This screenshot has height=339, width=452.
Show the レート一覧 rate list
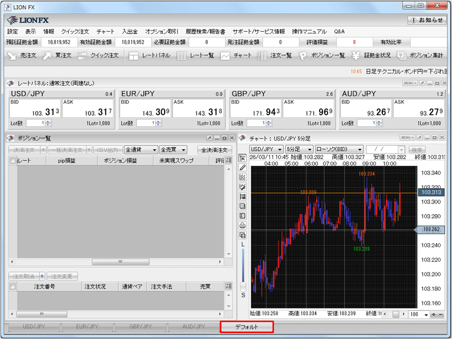[195, 55]
